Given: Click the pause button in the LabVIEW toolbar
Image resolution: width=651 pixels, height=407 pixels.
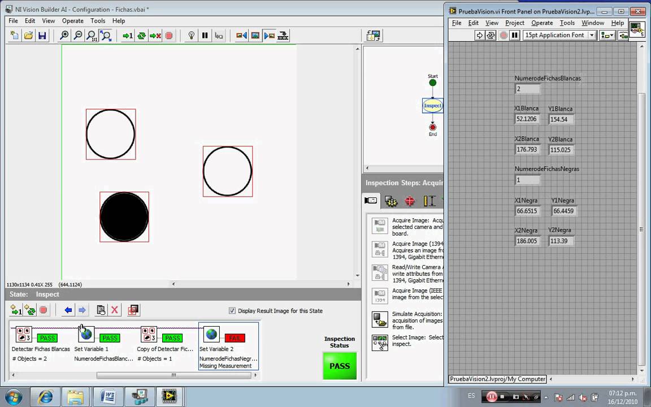Looking at the screenshot, I should click(515, 35).
